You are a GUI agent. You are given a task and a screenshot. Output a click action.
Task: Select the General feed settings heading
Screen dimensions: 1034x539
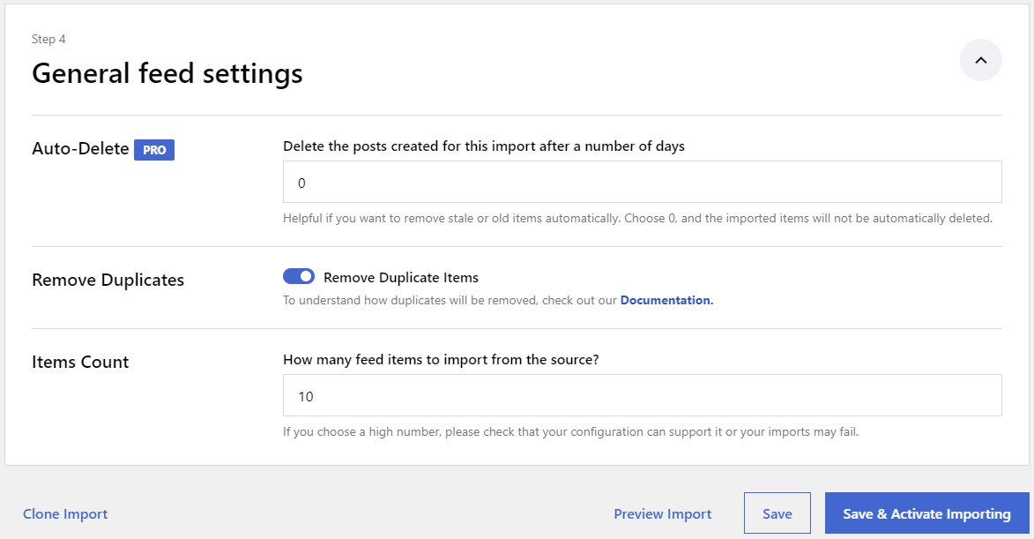coord(167,73)
